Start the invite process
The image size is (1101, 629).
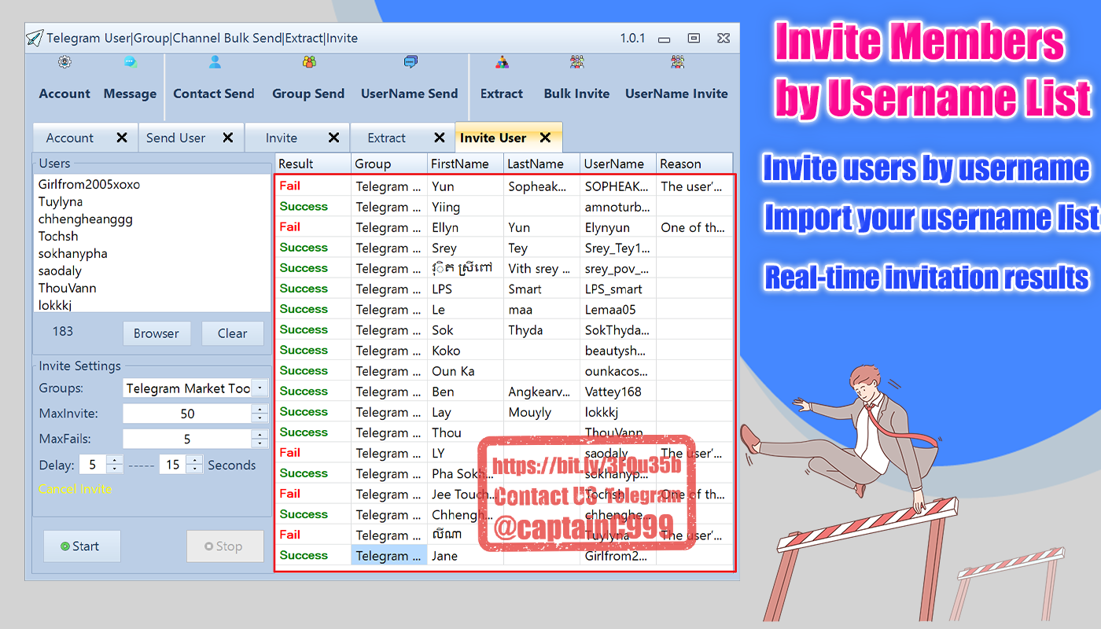click(82, 546)
